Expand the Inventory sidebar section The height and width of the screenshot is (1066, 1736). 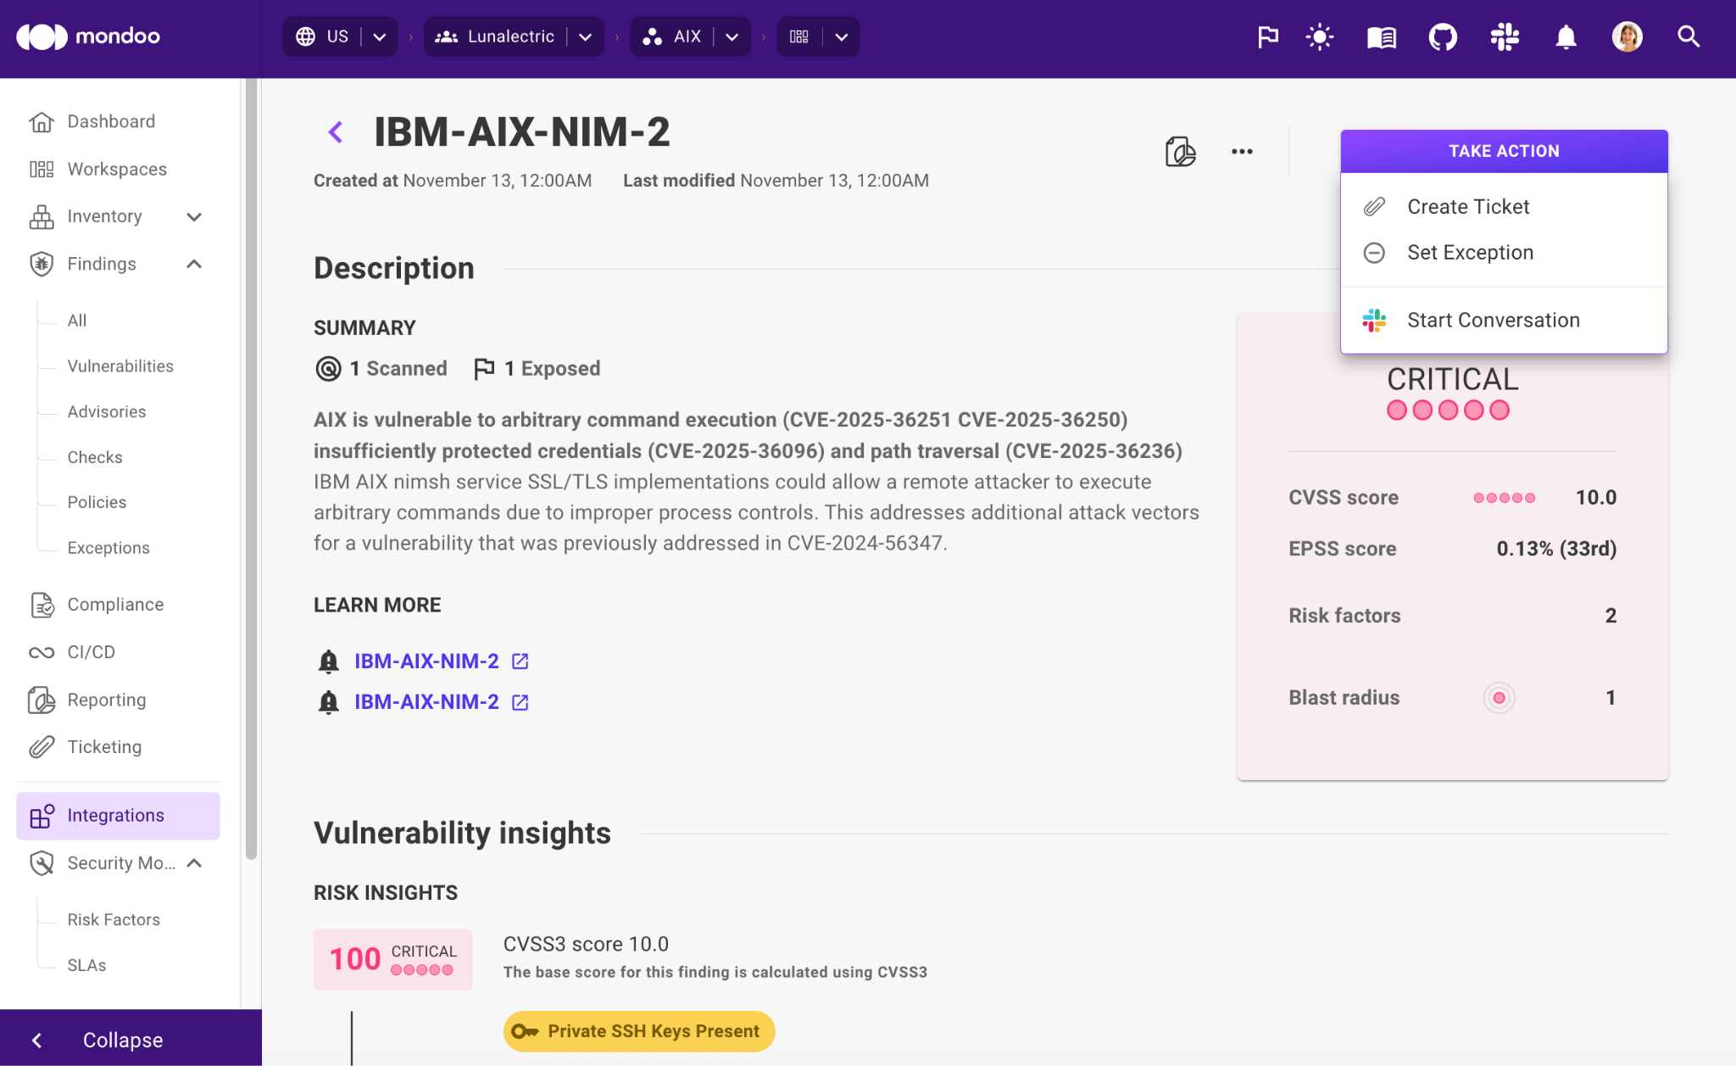click(x=194, y=216)
